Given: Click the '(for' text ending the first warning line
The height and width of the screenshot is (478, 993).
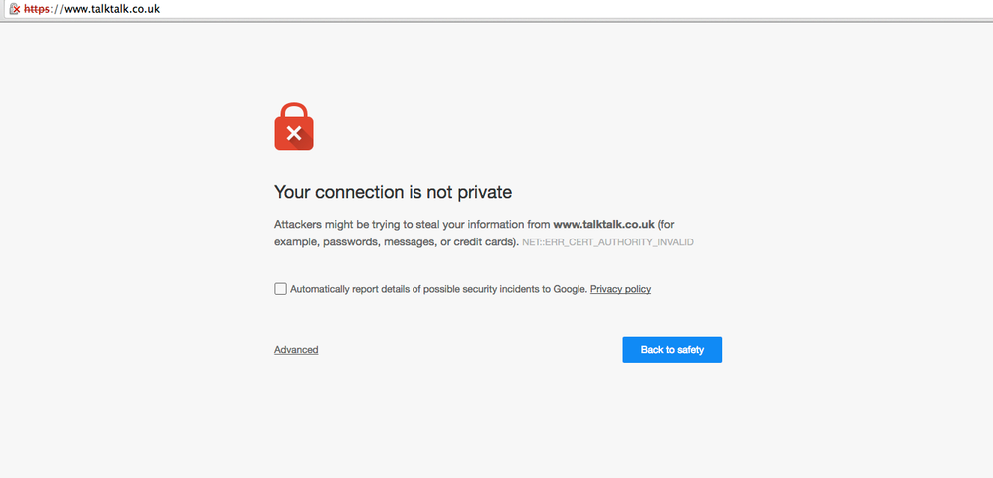Looking at the screenshot, I should pos(666,225).
